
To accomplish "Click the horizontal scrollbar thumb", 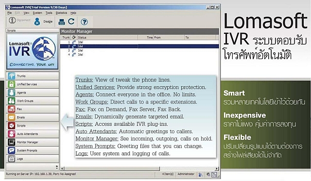I will point(112,168).
